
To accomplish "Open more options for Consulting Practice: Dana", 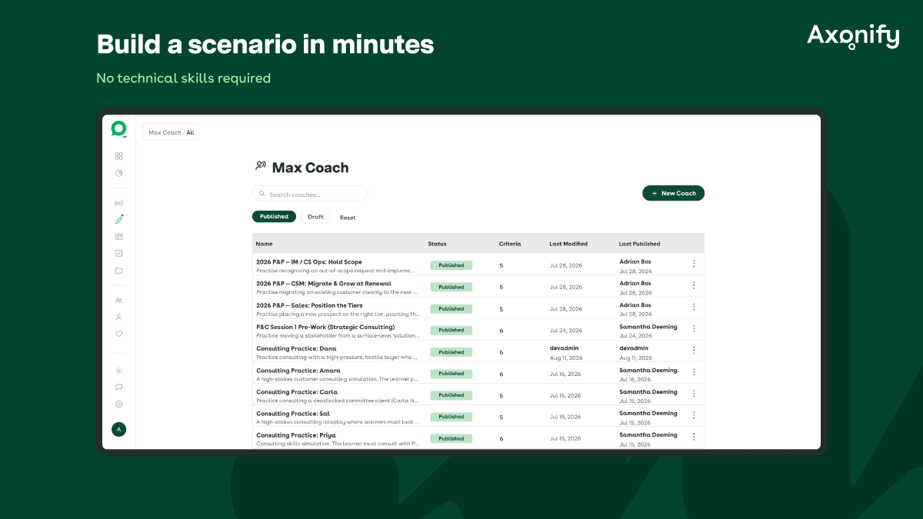I will [x=693, y=350].
